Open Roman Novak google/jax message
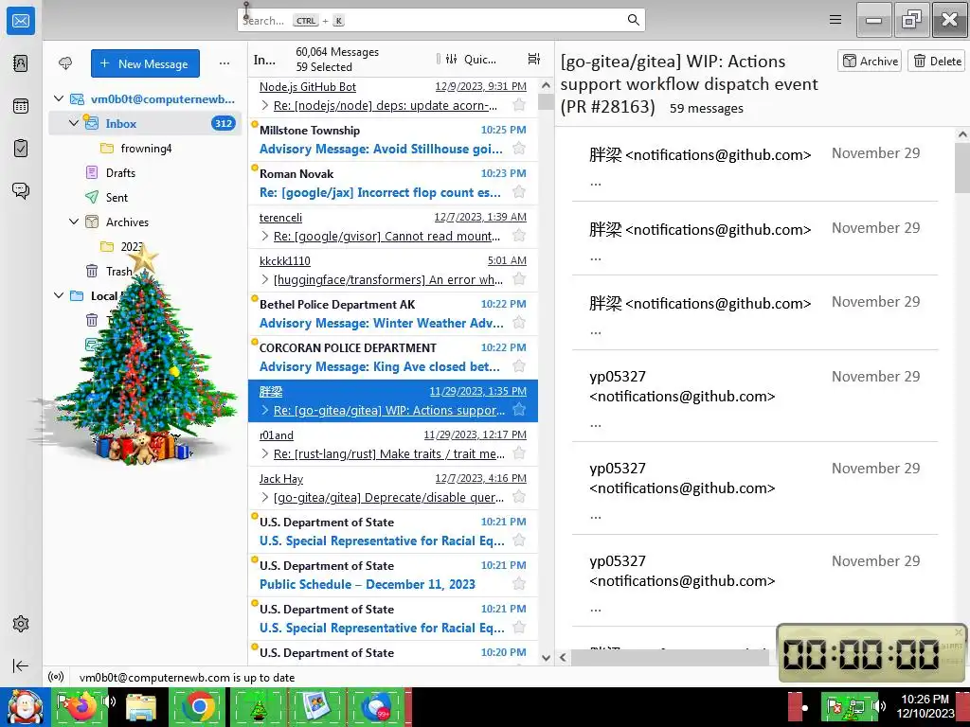 click(x=393, y=183)
